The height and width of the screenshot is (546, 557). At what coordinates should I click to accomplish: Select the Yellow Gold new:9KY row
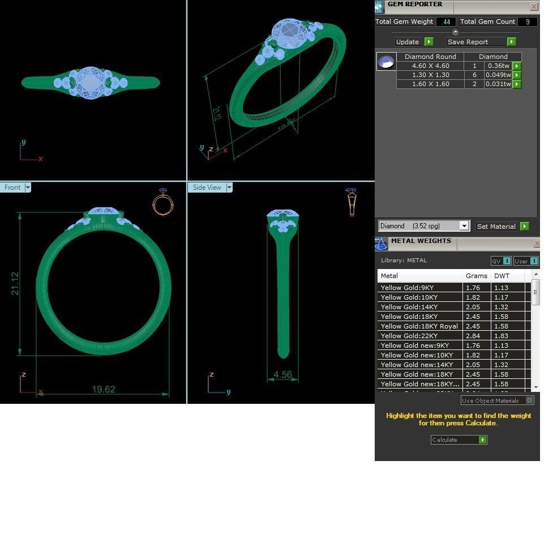click(454, 345)
